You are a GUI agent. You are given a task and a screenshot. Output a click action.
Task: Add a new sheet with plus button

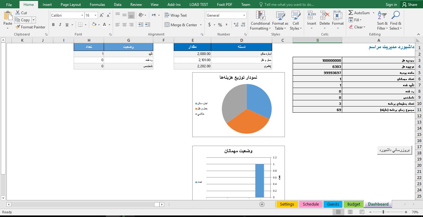point(262,204)
